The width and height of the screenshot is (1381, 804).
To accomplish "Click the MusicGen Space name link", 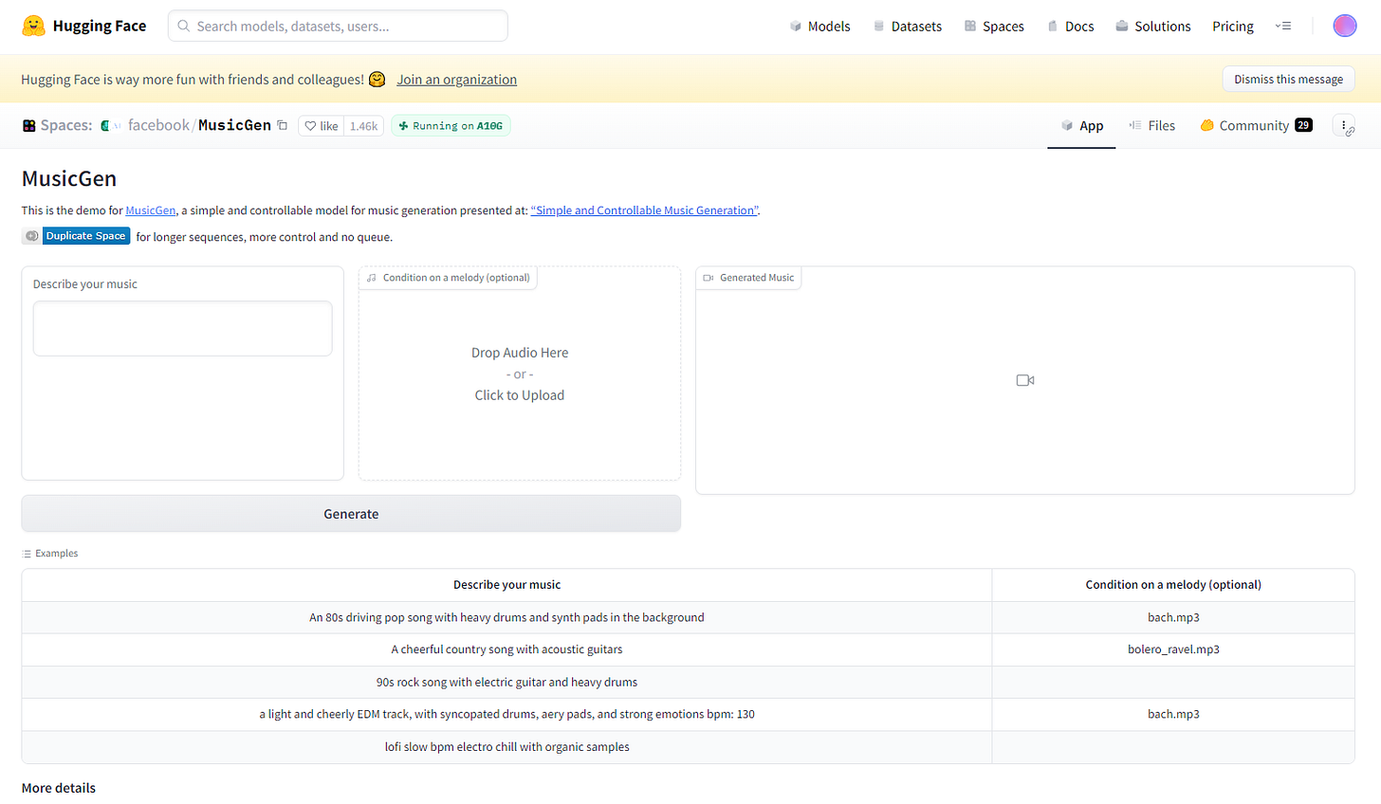I will click(234, 125).
